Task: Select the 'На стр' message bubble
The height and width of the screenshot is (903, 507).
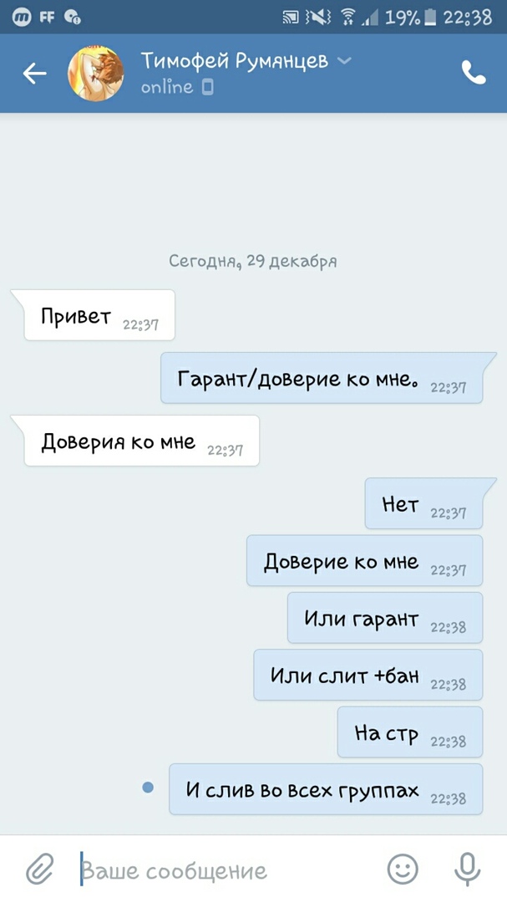Action: coord(410,732)
